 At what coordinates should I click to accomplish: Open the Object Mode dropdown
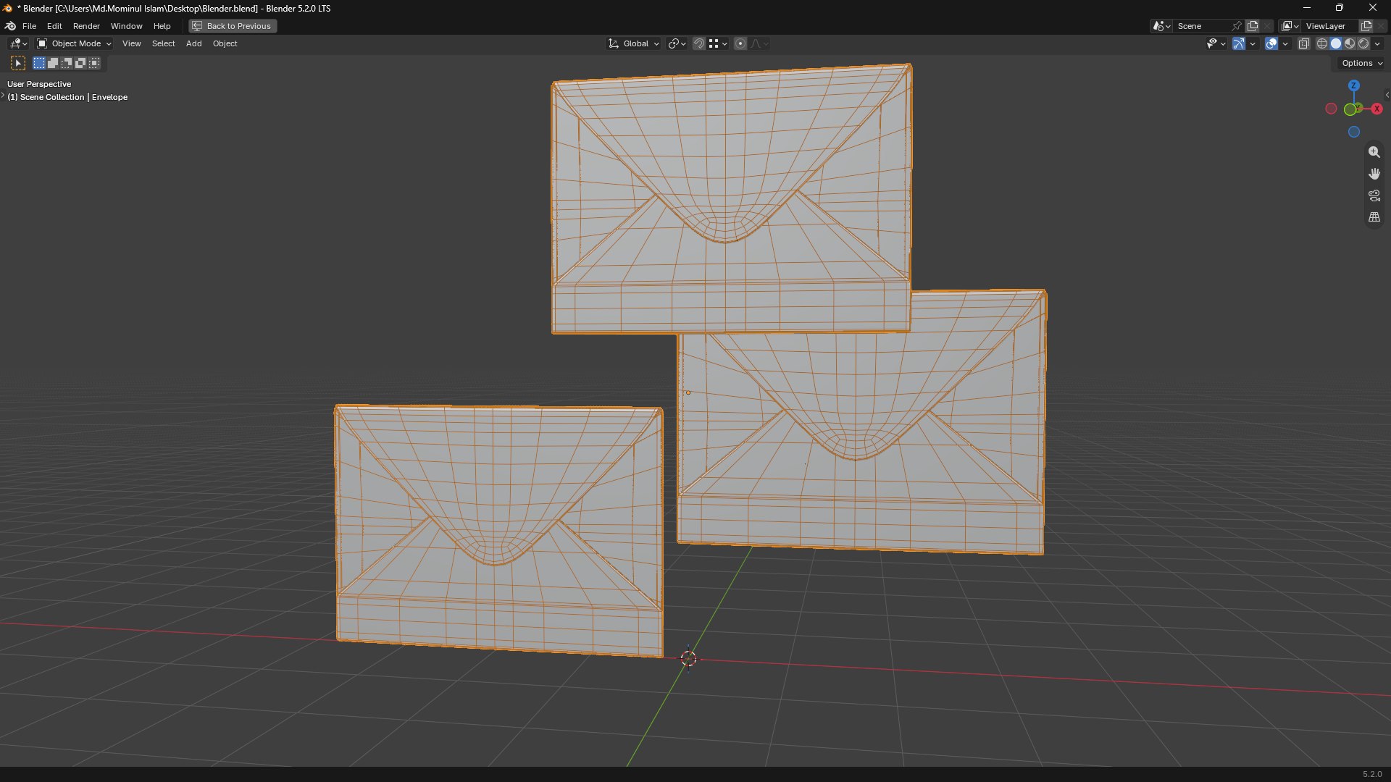click(74, 43)
